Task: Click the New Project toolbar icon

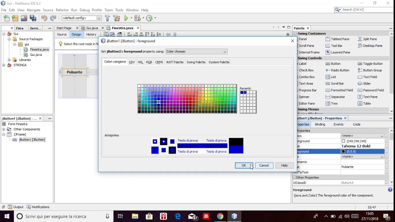Action: pos(15,18)
